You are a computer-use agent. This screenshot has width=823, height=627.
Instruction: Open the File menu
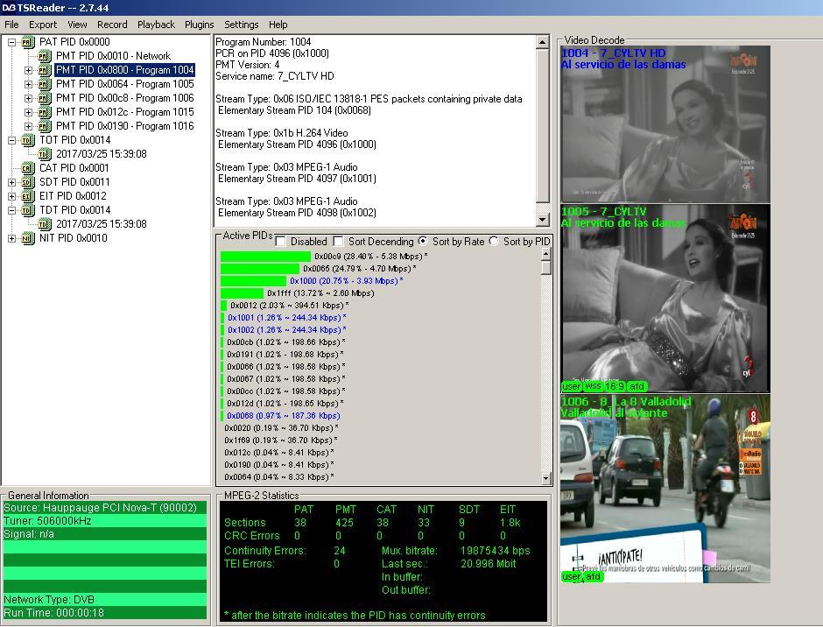[11, 25]
